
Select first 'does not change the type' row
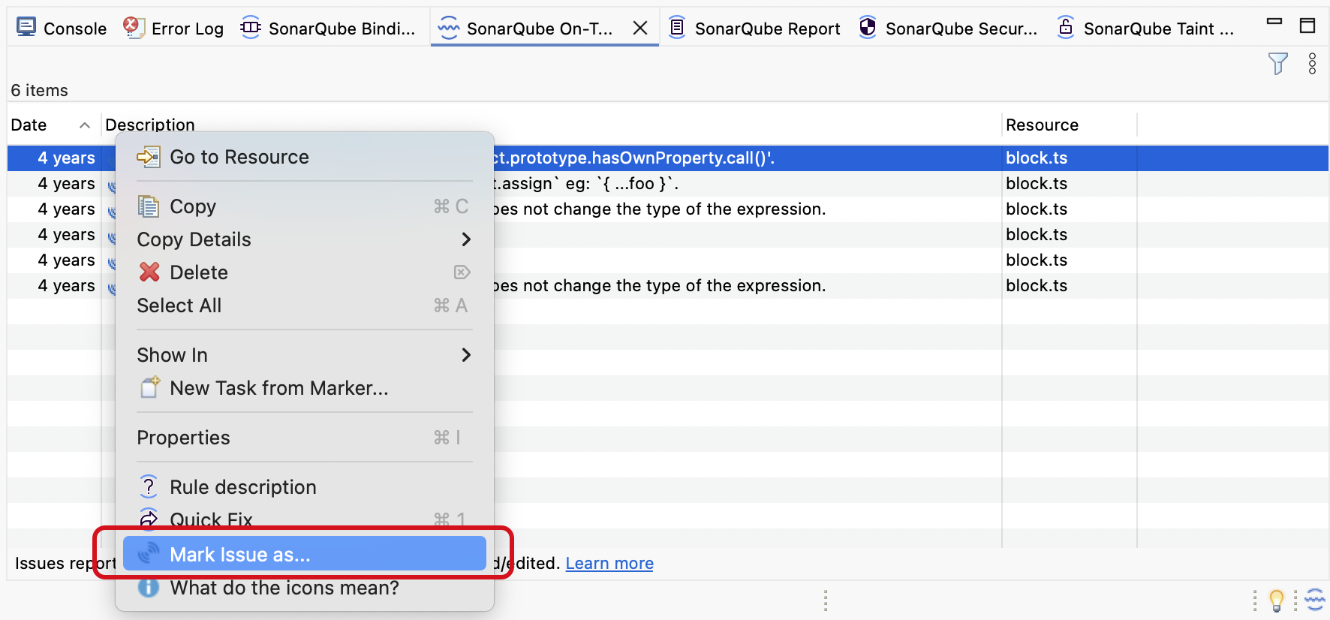coord(668,209)
